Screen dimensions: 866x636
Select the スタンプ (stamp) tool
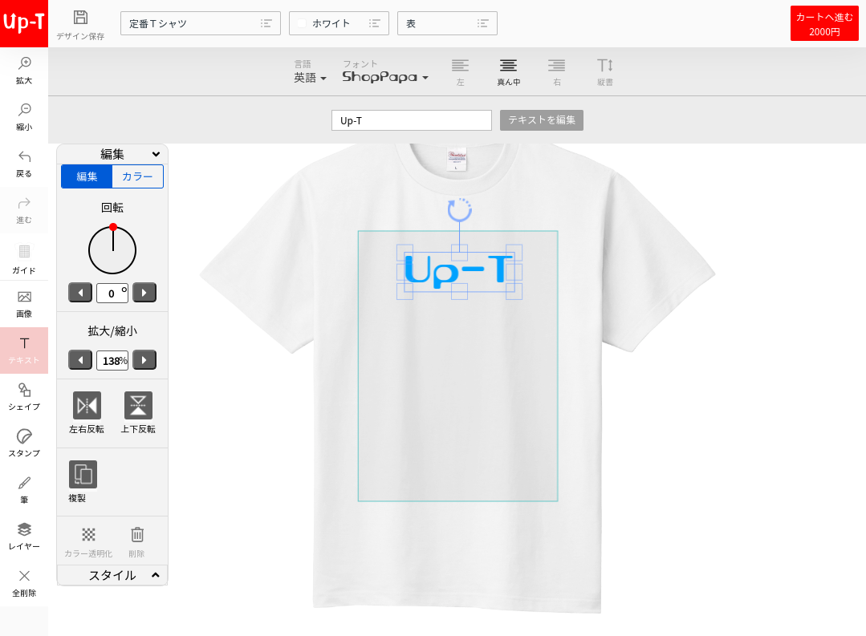coord(24,443)
